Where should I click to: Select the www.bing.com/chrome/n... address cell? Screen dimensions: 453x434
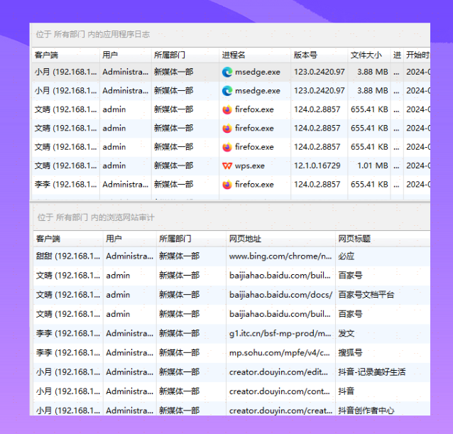pyautogui.click(x=280, y=256)
